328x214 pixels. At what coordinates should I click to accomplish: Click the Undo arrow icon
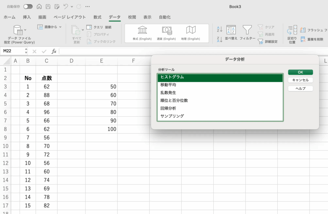point(66,6)
